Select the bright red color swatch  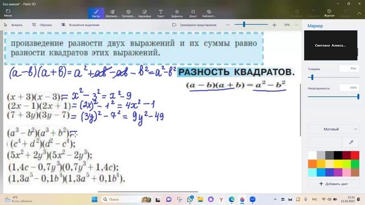355,155
